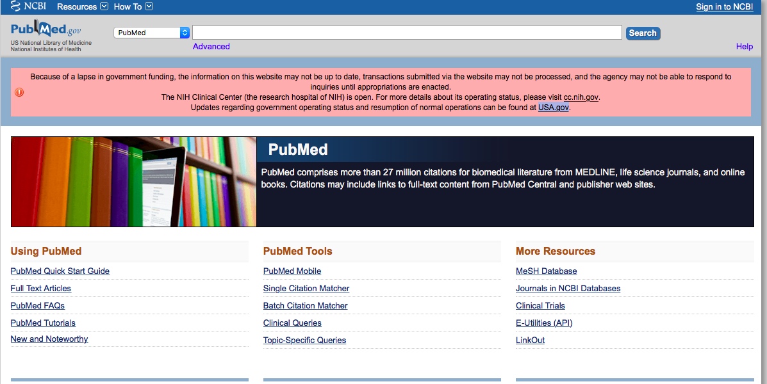
Task: Open Batch Citation Matcher
Action: click(305, 306)
